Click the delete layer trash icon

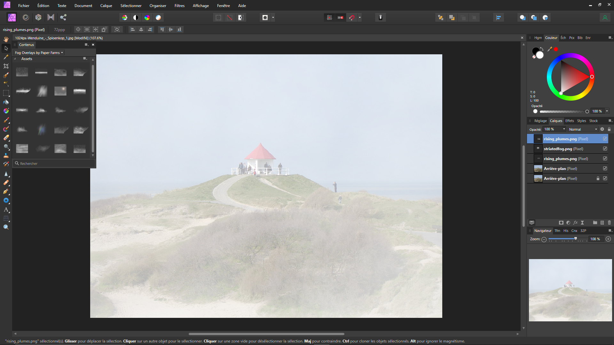point(609,223)
